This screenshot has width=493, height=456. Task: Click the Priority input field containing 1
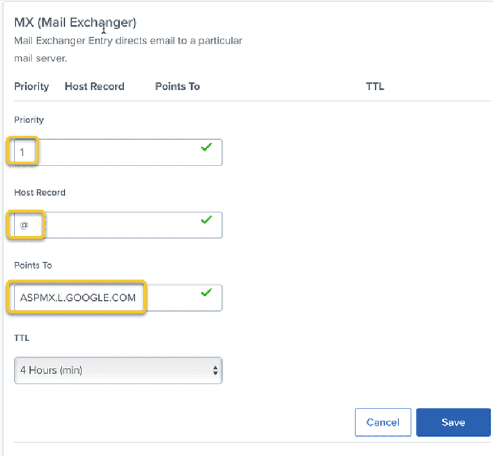point(118,152)
